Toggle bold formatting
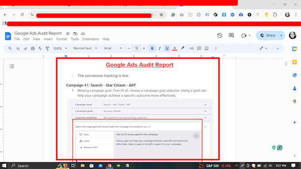This screenshot has height=169, width=301. click(x=152, y=48)
